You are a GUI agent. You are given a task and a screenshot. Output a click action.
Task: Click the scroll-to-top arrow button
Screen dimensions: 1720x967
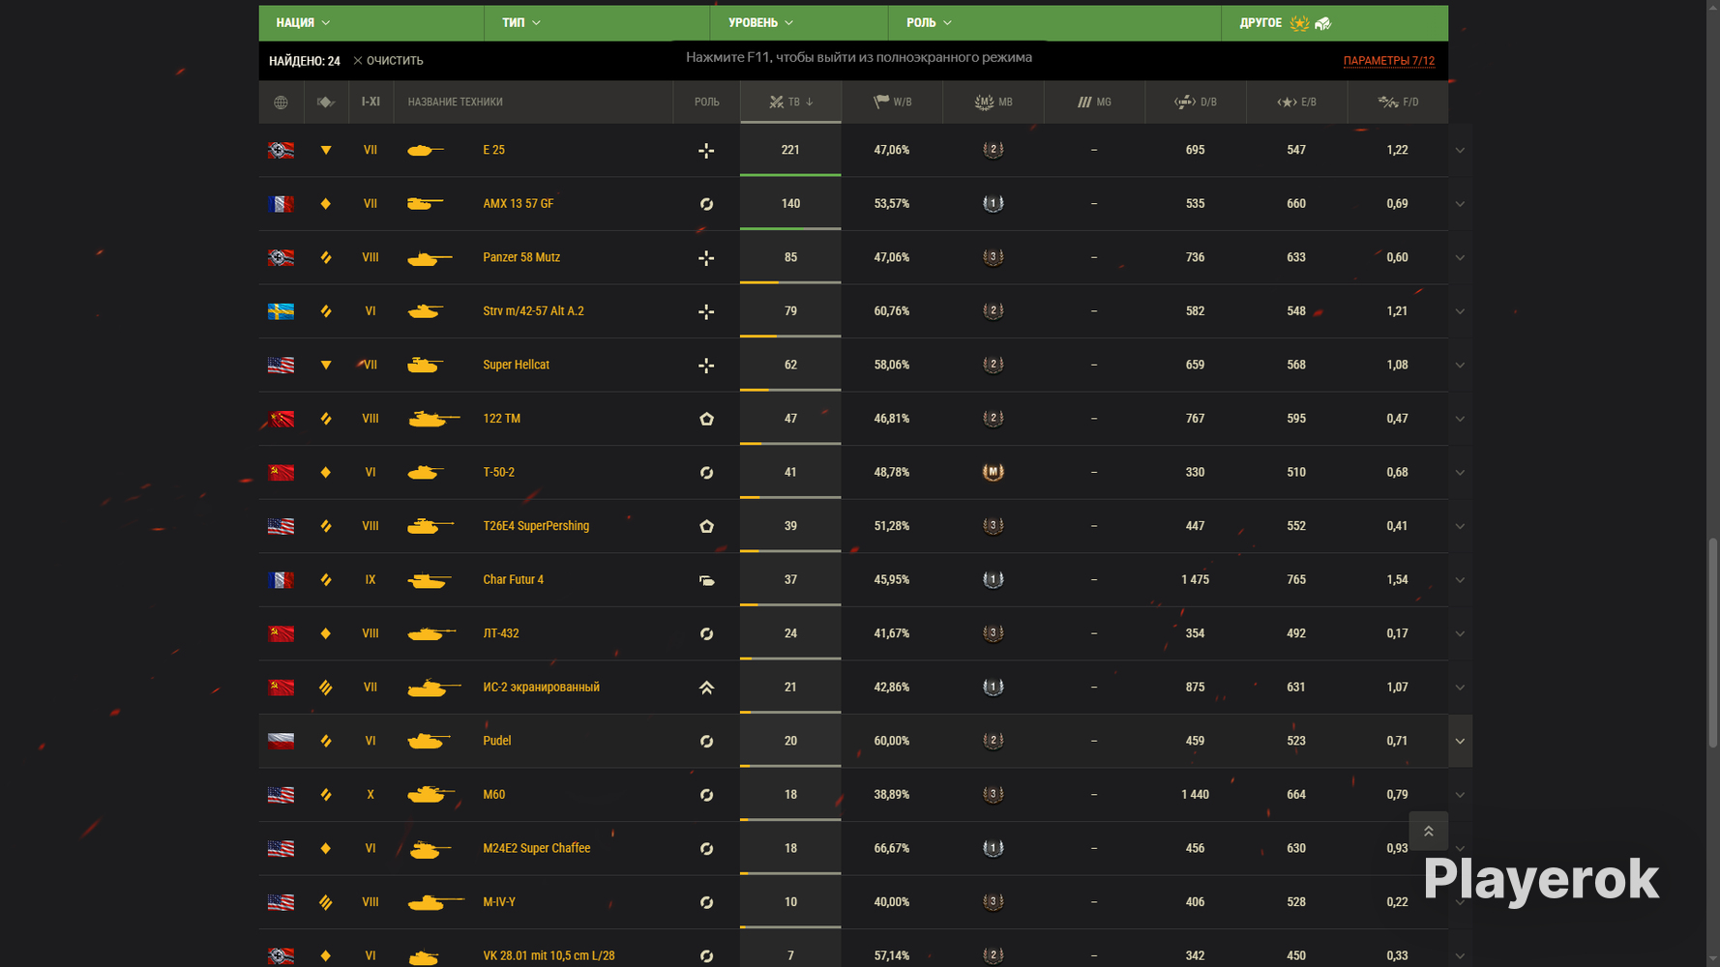[1428, 832]
